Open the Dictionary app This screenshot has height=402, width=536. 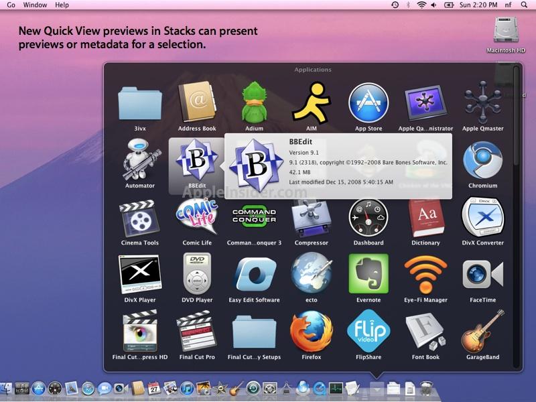426,217
